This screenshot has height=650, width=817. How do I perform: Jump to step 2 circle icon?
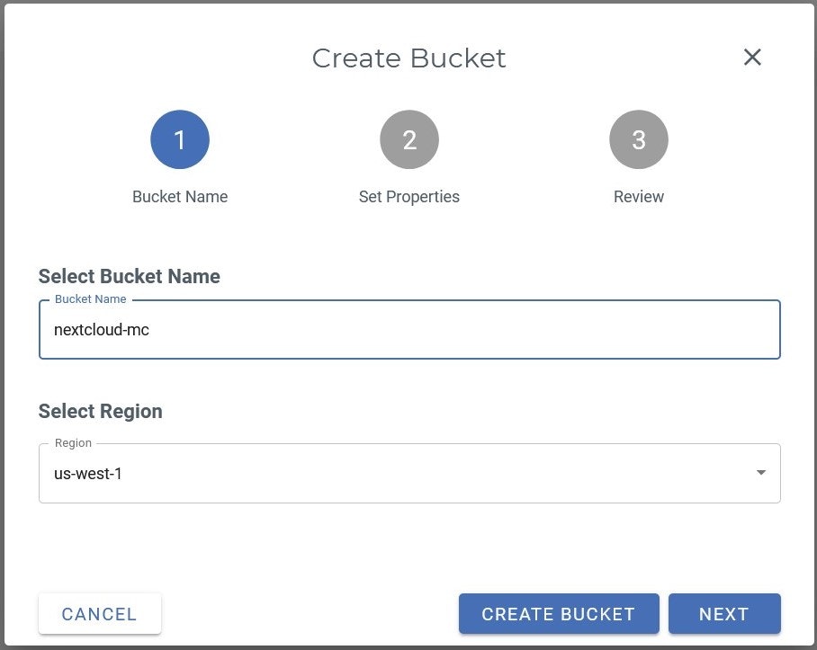[409, 139]
